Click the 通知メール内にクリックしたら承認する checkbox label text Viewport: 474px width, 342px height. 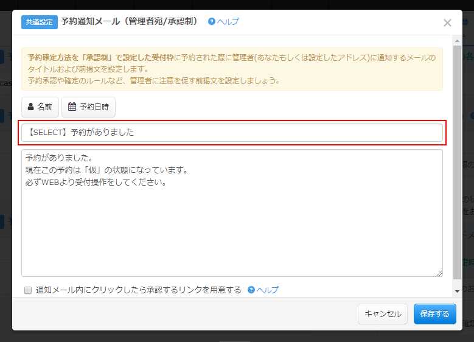(138, 290)
